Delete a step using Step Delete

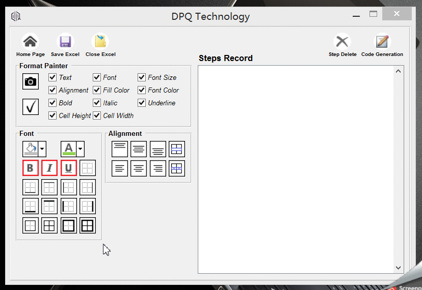tap(342, 42)
